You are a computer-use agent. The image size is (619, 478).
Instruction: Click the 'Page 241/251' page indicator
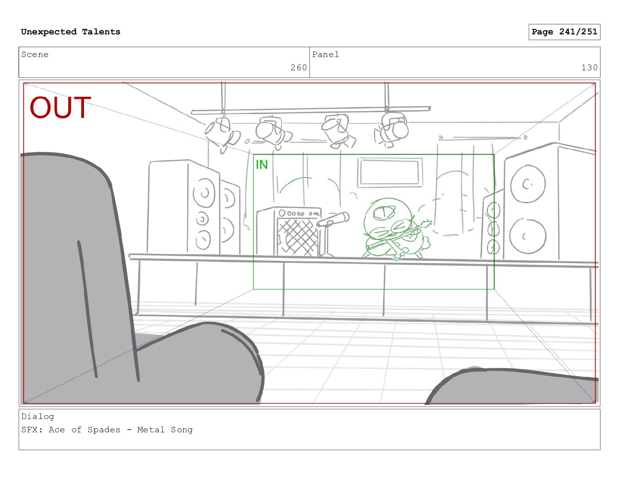(x=564, y=32)
